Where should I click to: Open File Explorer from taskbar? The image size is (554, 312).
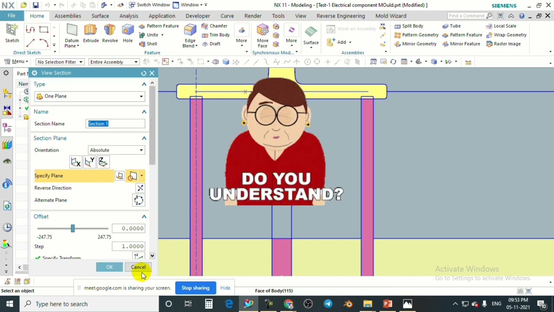pyautogui.click(x=368, y=304)
